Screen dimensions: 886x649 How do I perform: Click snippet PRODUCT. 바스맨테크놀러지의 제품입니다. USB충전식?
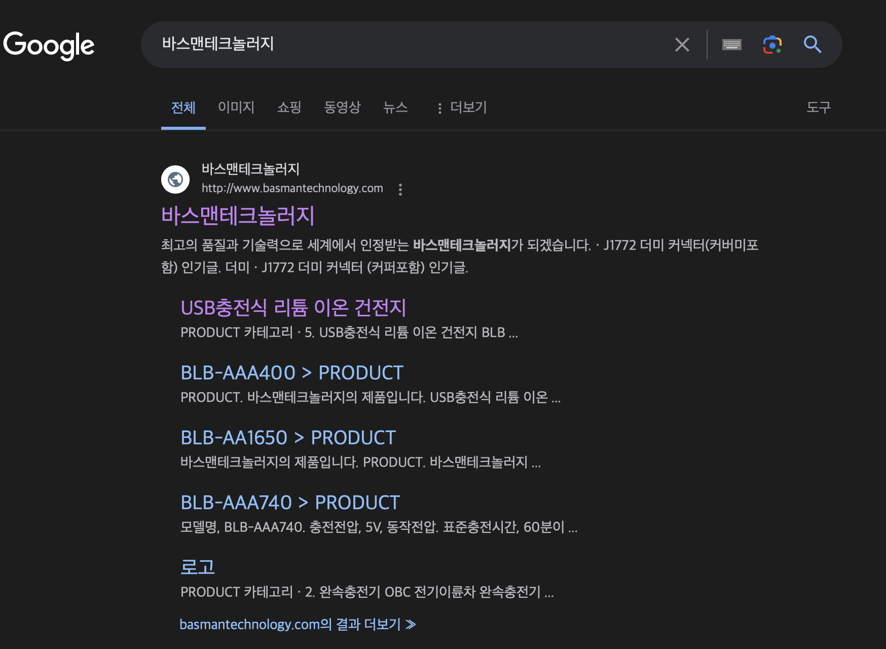coord(371,397)
